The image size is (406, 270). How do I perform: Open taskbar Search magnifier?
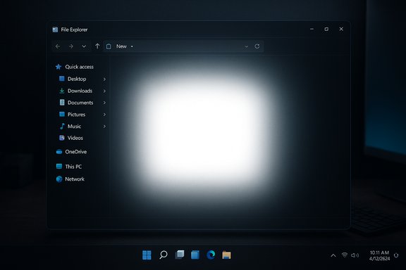coord(164,255)
